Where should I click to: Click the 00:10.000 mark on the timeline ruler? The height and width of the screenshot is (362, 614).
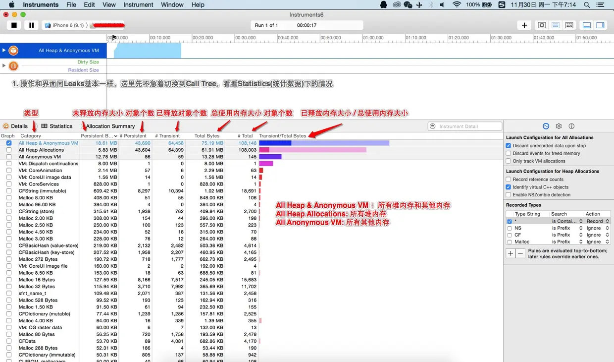[x=160, y=38]
